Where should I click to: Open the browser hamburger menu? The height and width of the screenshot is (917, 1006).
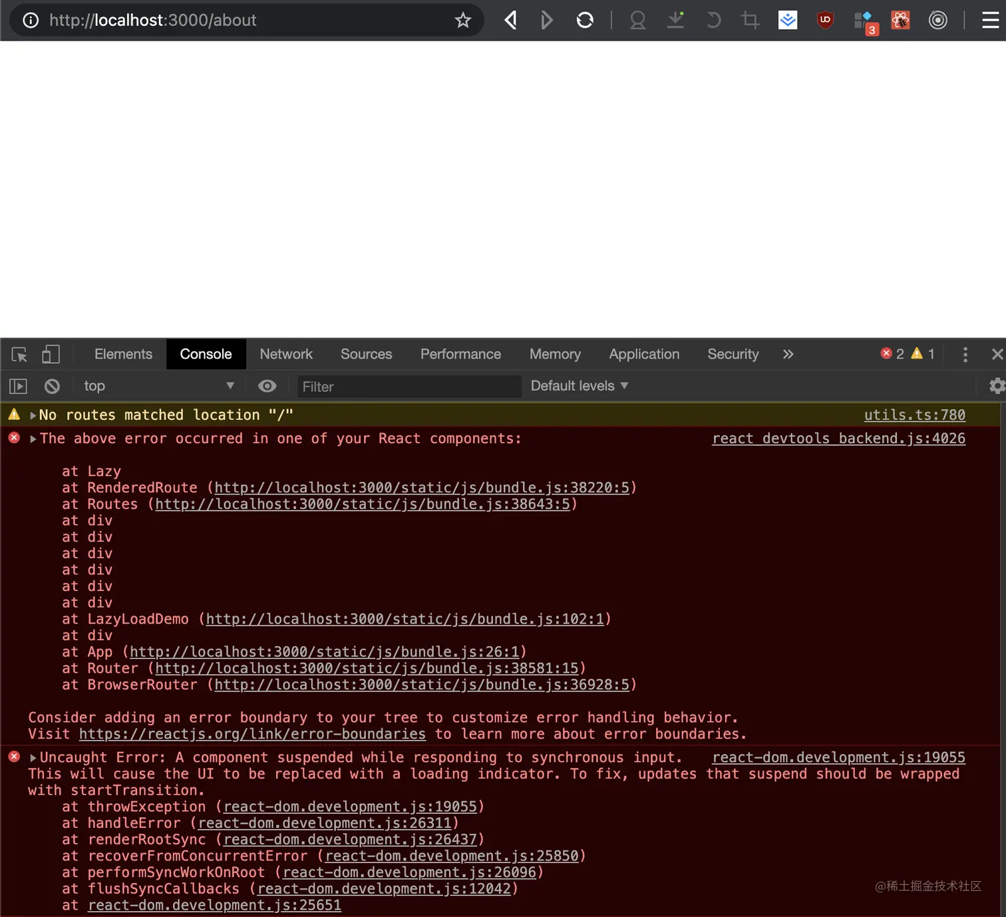(991, 20)
